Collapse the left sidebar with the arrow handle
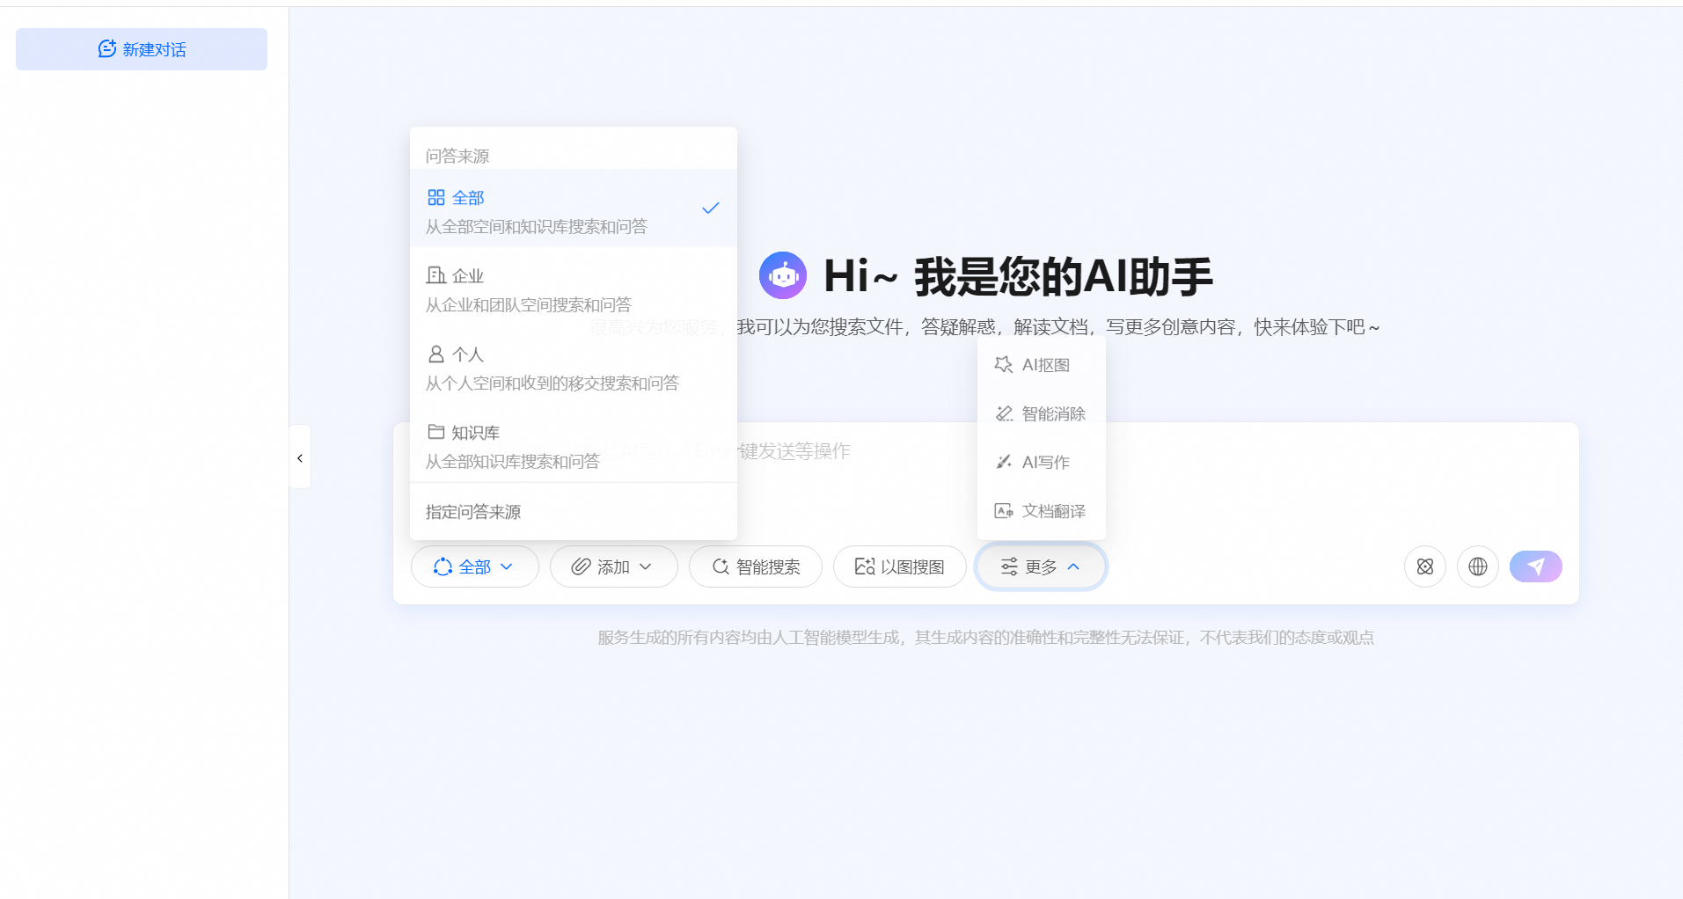Screen dimensions: 1683x899 tap(300, 457)
